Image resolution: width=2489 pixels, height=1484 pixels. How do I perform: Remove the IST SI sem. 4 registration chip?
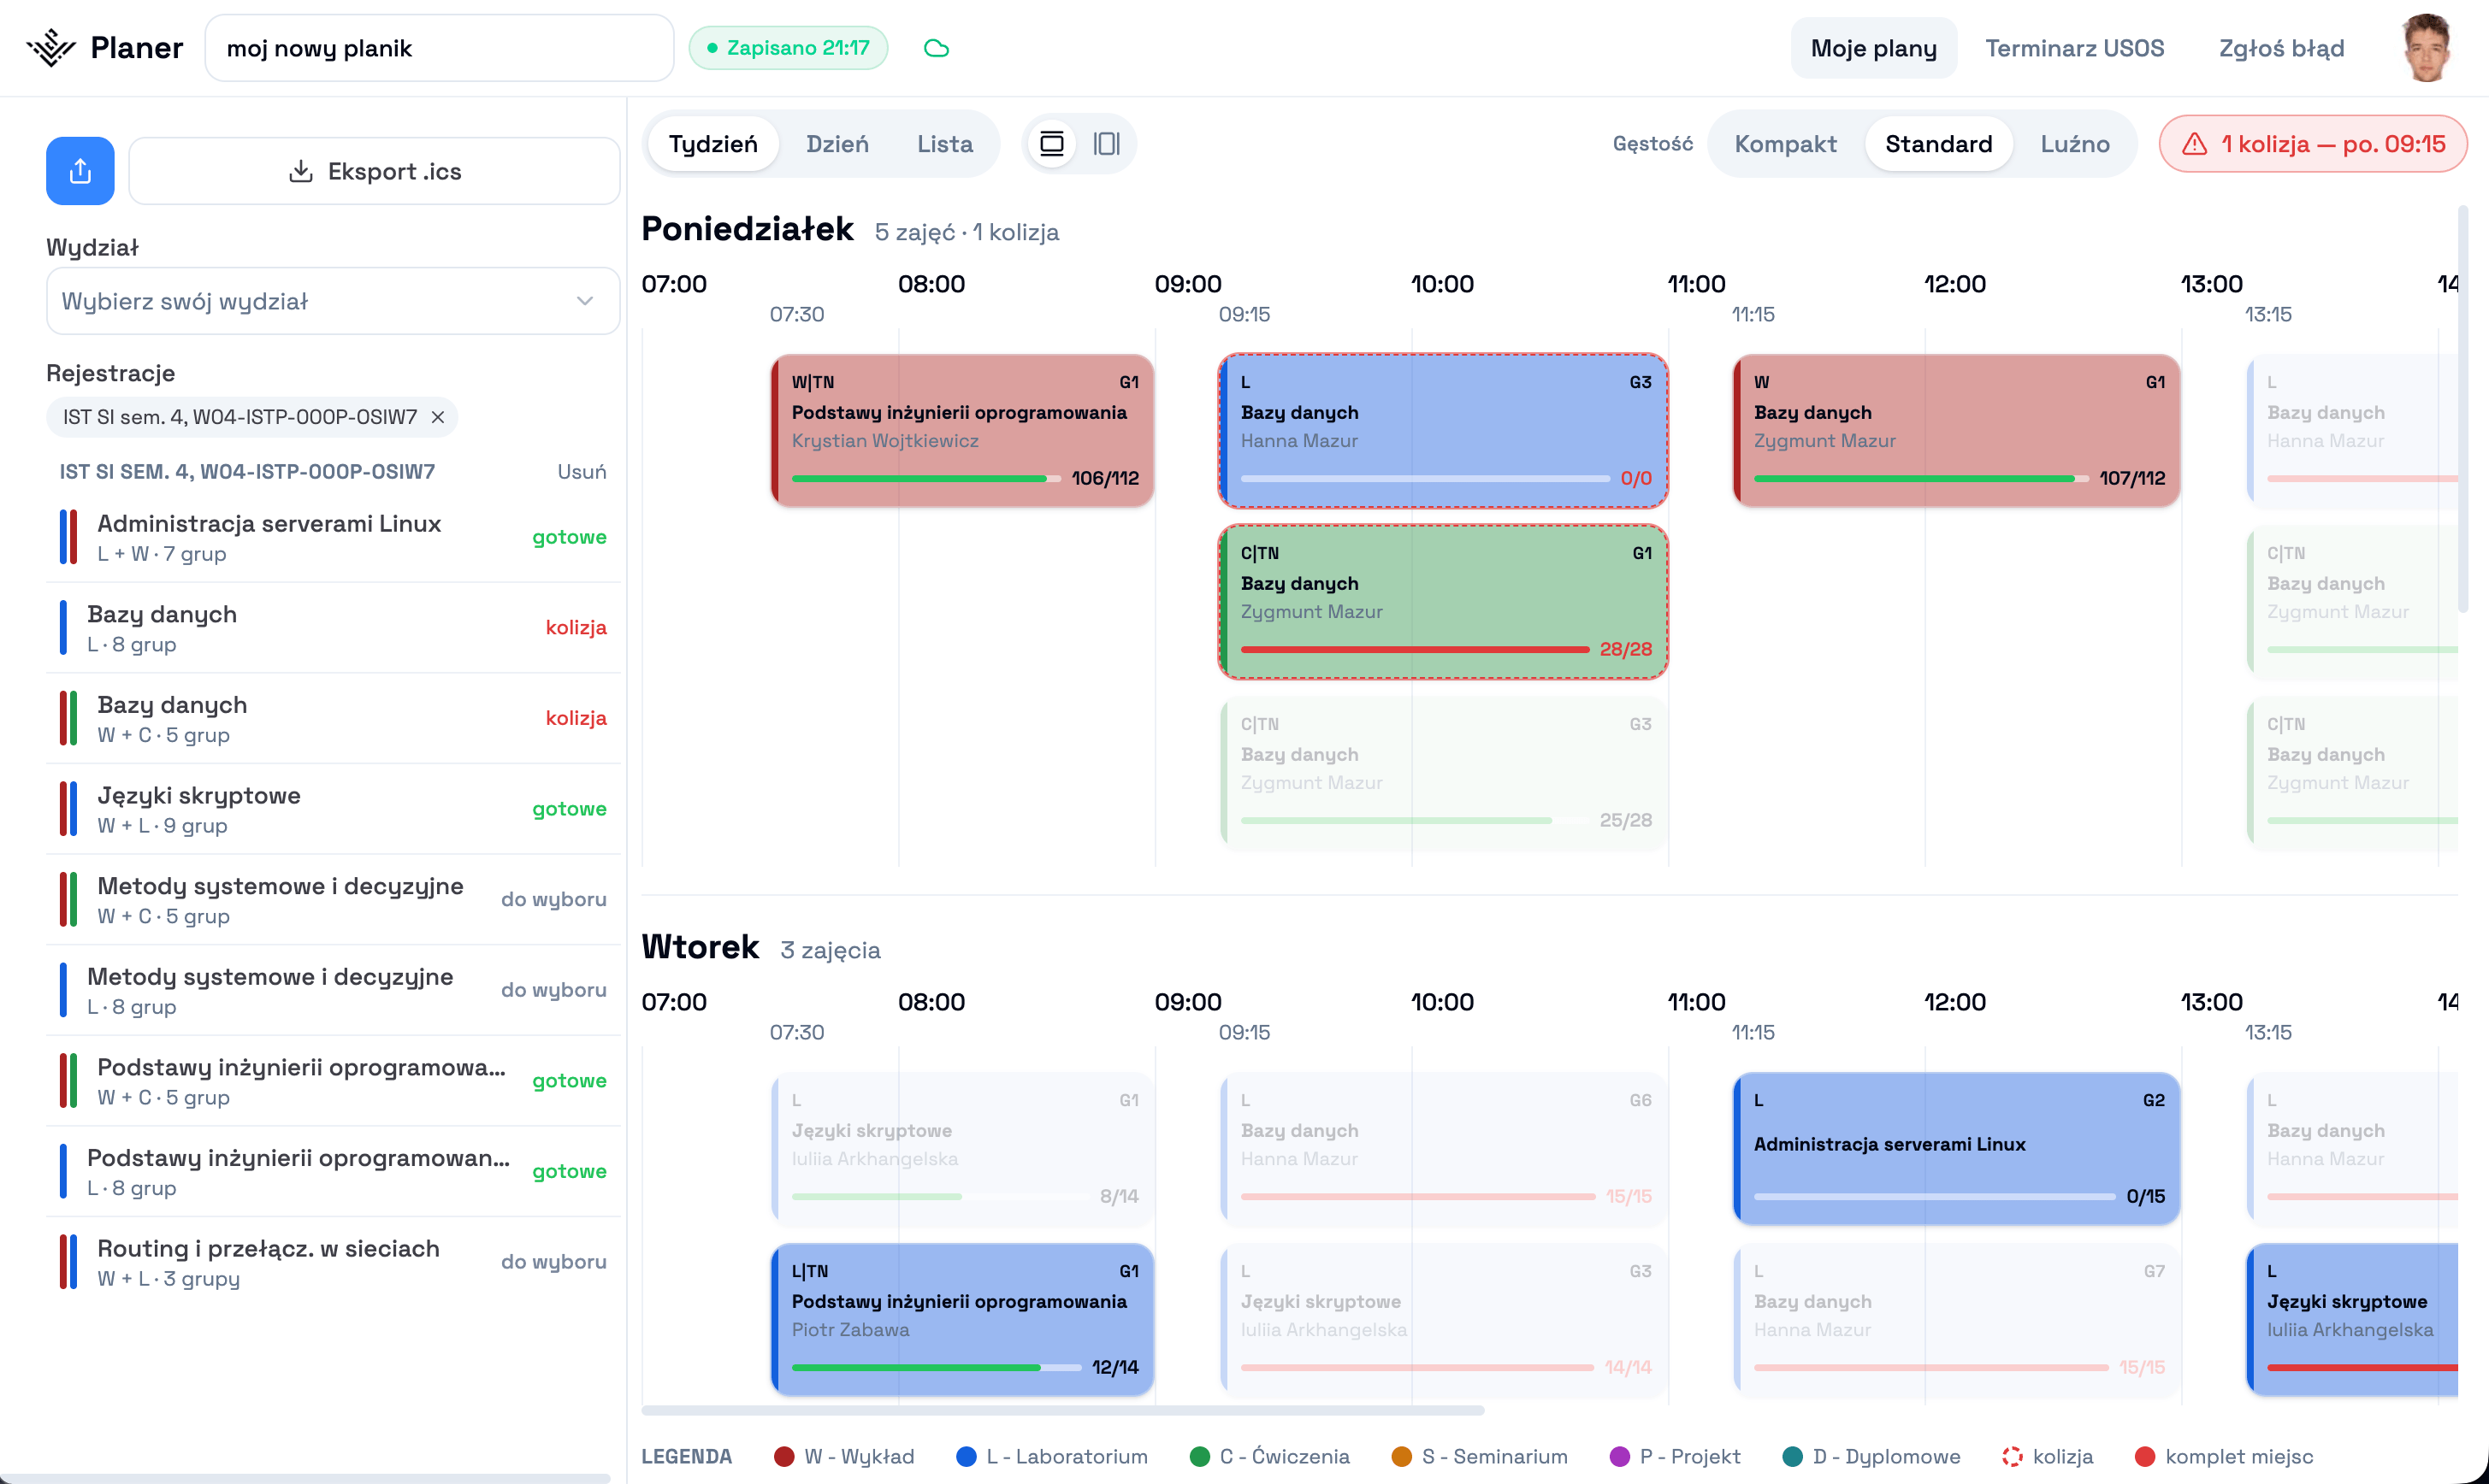438,417
